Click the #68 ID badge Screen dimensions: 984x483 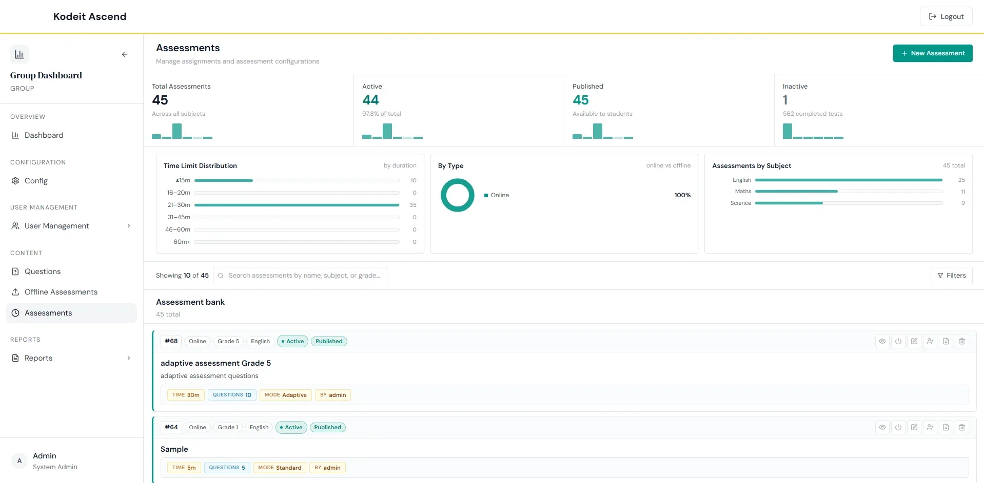click(x=171, y=341)
